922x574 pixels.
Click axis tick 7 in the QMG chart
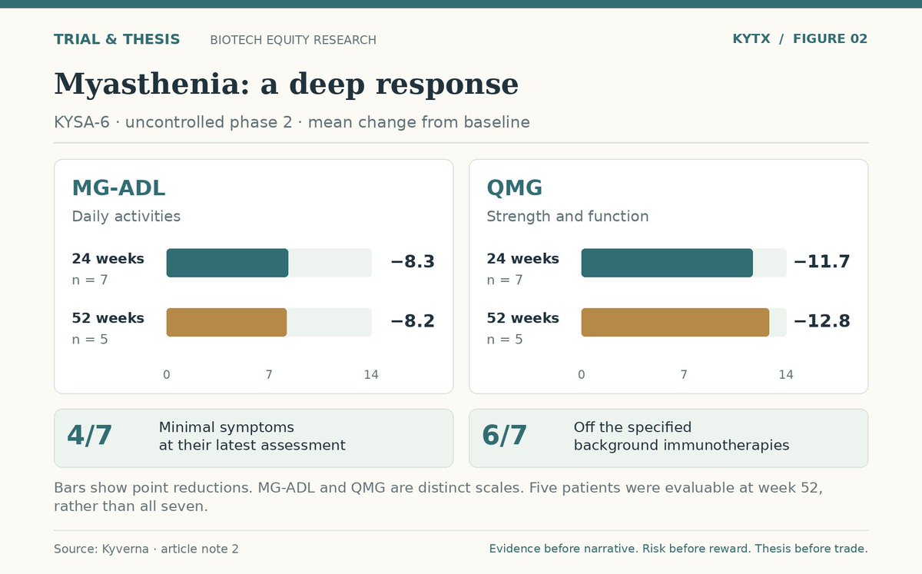[x=684, y=375]
